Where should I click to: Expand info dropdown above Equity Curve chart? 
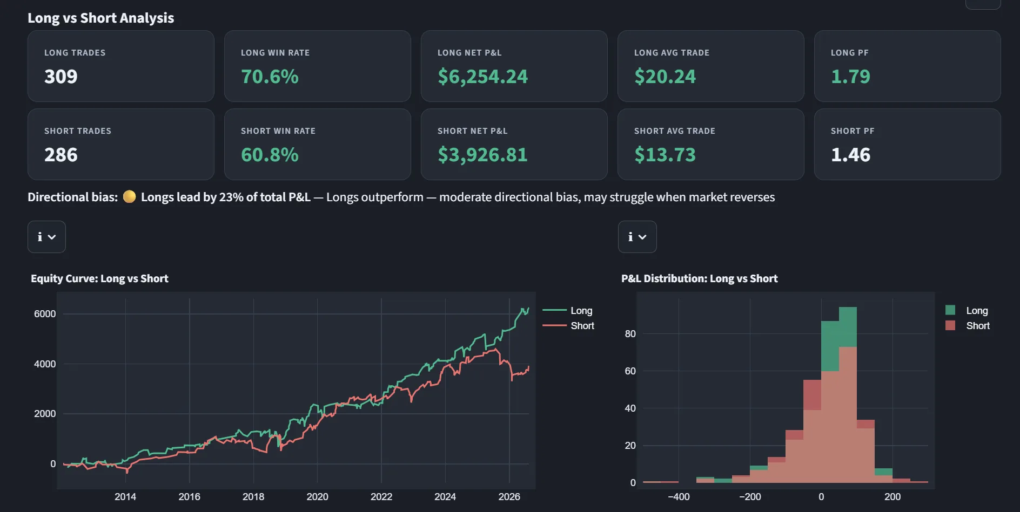46,237
